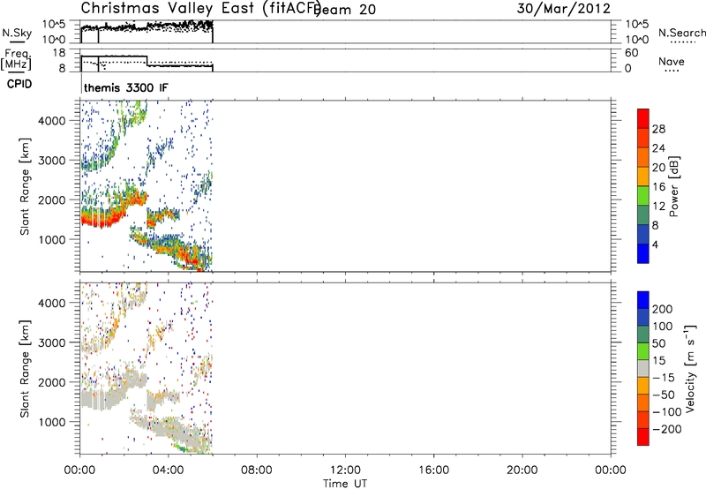
Task: Click the "Power [dB]" colorbar title
Action: point(674,186)
